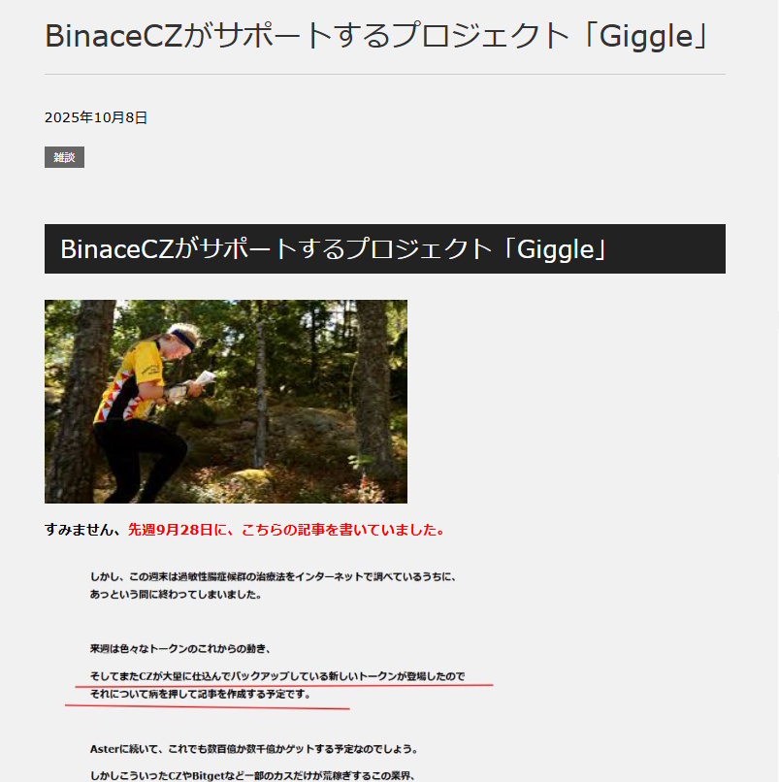Click the post date 2025年10月8日

pyautogui.click(x=96, y=117)
